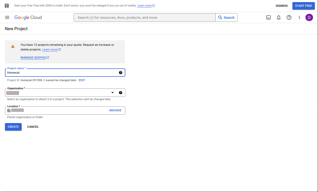Click the building icon in the Location field
This screenshot has width=318, height=192.
click(8, 110)
